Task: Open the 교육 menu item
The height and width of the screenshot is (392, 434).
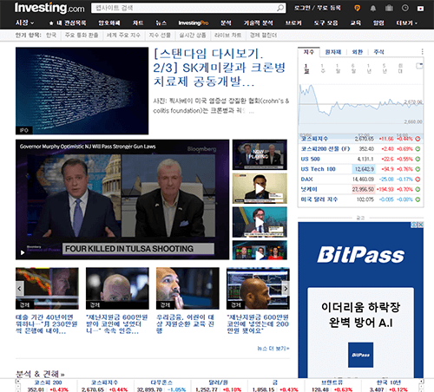Action: 356,23
